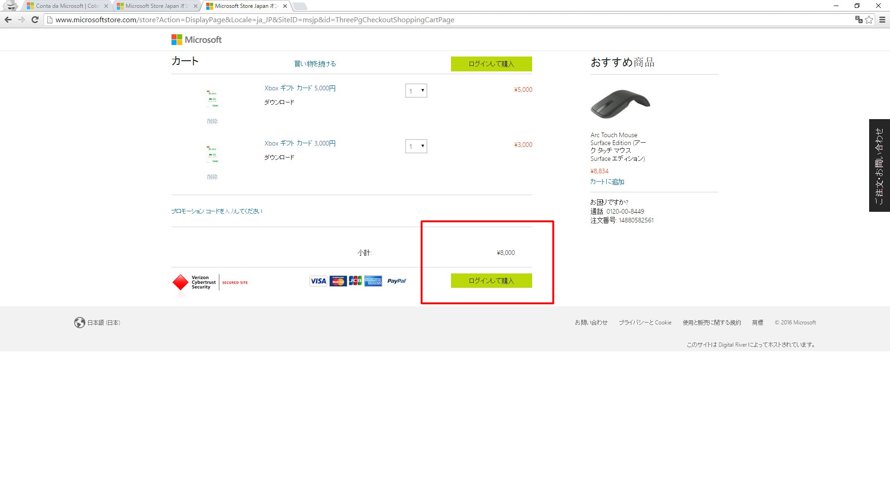This screenshot has height=482, width=890.
Task: Click the browser forward arrow
Action: point(21,19)
